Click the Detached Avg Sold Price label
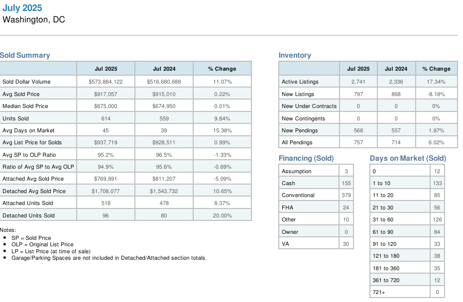Viewport: 463px width, 302px height. [x=34, y=191]
